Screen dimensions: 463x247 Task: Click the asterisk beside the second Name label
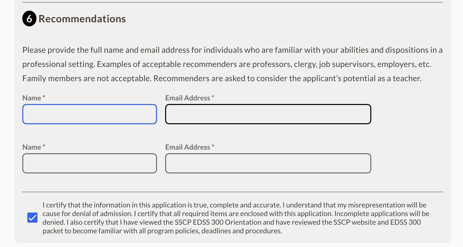pos(44,146)
